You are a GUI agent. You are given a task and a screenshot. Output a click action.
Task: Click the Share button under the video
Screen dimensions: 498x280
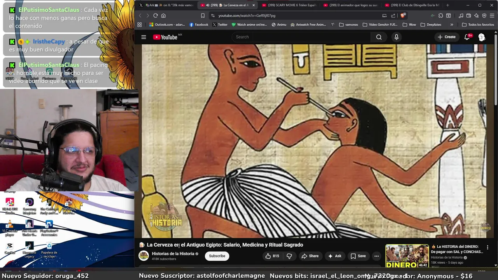pyautogui.click(x=310, y=256)
